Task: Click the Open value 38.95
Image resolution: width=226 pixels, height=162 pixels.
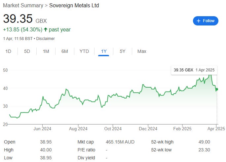Action: point(46,142)
